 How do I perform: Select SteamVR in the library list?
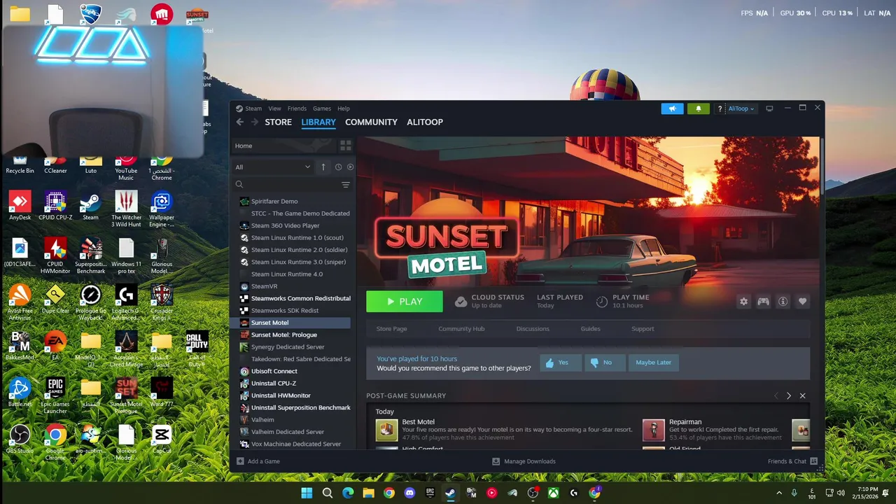[293, 286]
